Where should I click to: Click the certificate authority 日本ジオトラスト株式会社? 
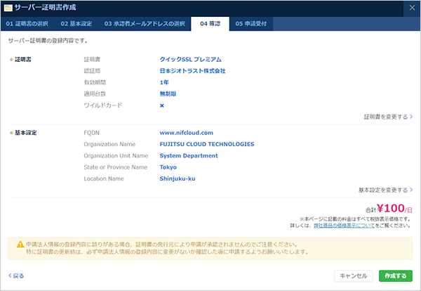pyautogui.click(x=192, y=71)
